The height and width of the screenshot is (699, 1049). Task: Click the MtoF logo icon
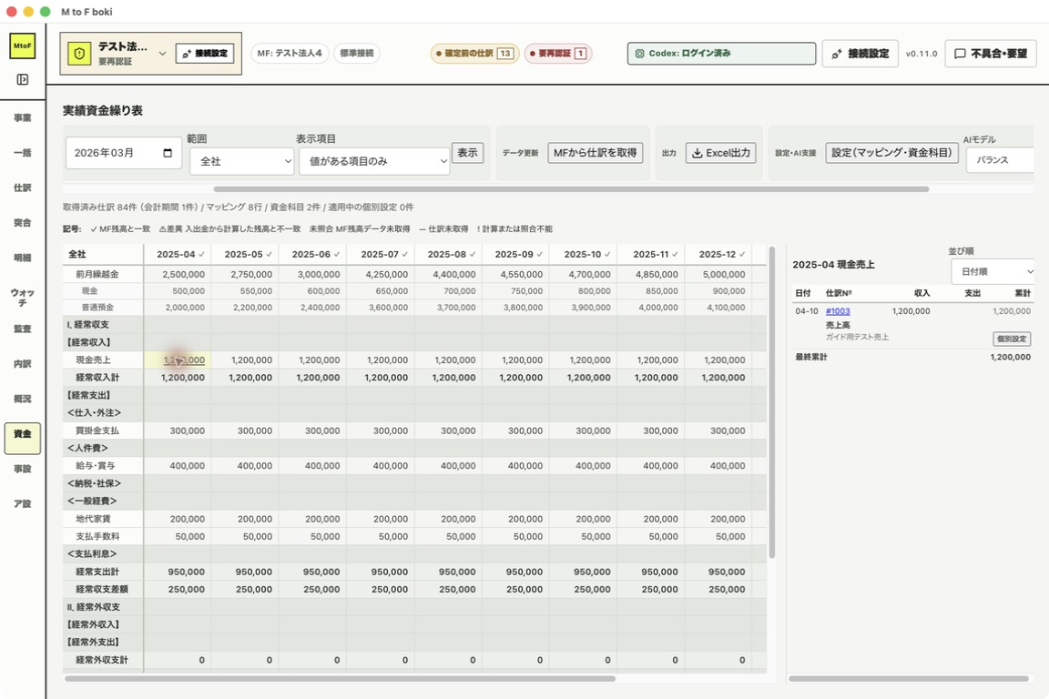22,46
